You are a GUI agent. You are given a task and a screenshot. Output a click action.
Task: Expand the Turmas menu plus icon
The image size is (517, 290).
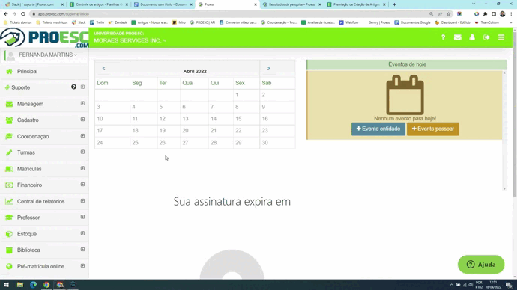coord(82,152)
